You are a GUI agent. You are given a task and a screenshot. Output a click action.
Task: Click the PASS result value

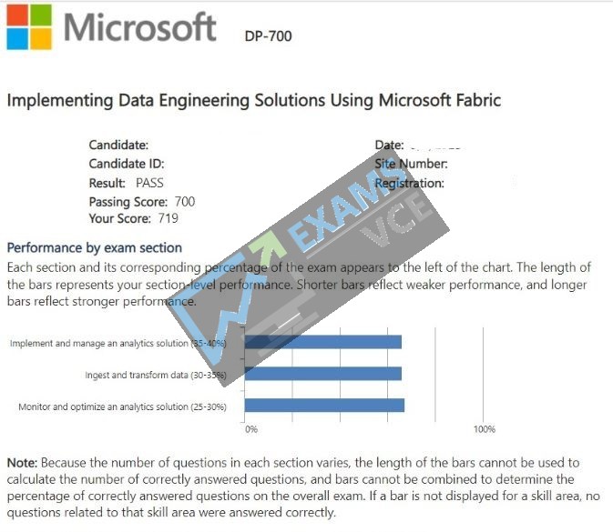[149, 183]
